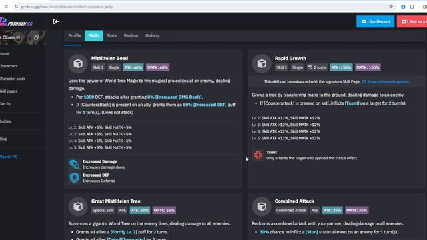Viewport: 427px width, 240px height.
Task: Click the red Buy us a coffee button
Action: click(412, 21)
